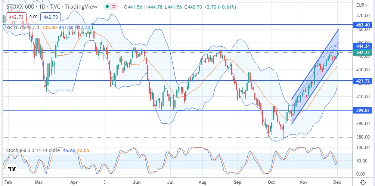This screenshot has width=375, height=186.
Task: Click the Mar label on time axis
Action: (39, 182)
